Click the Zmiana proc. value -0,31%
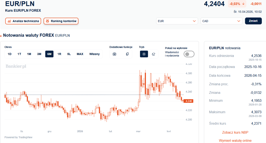The height and width of the screenshot is (143, 266). tap(256, 84)
